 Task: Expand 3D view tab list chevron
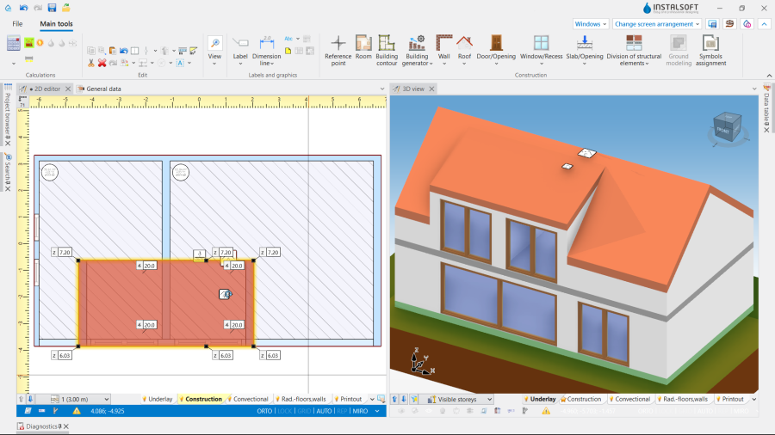(754, 89)
